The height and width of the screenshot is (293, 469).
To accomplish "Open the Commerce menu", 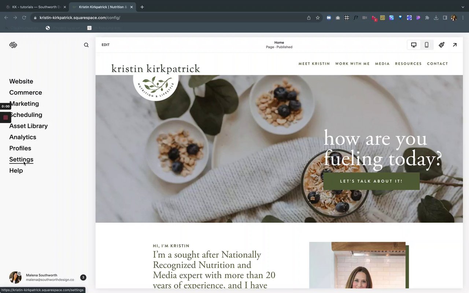I will 26,92.
